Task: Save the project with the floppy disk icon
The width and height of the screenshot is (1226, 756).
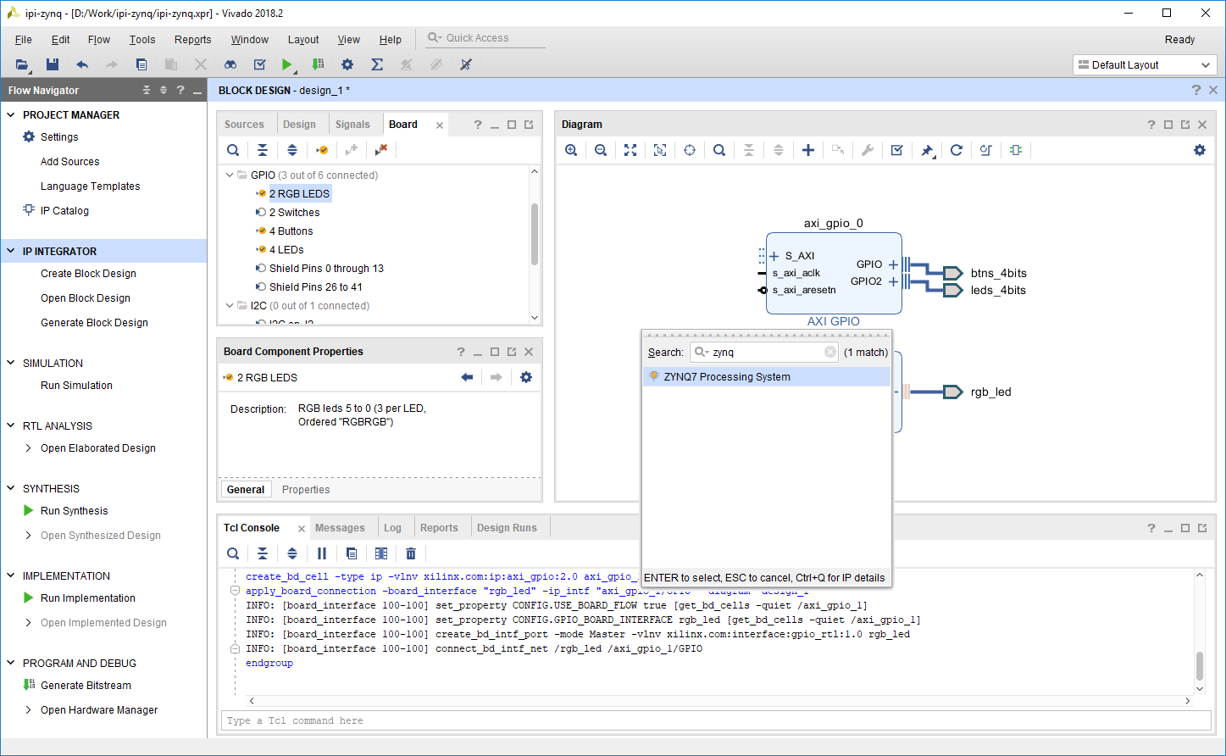Action: coord(53,64)
